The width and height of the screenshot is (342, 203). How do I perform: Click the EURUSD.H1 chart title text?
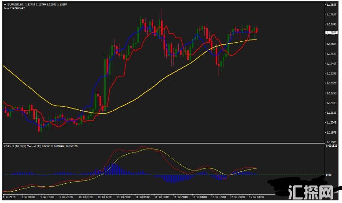tap(15, 4)
